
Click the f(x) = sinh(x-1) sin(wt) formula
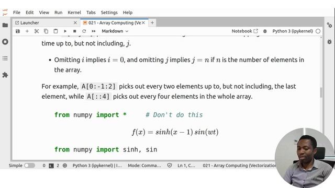point(175,132)
